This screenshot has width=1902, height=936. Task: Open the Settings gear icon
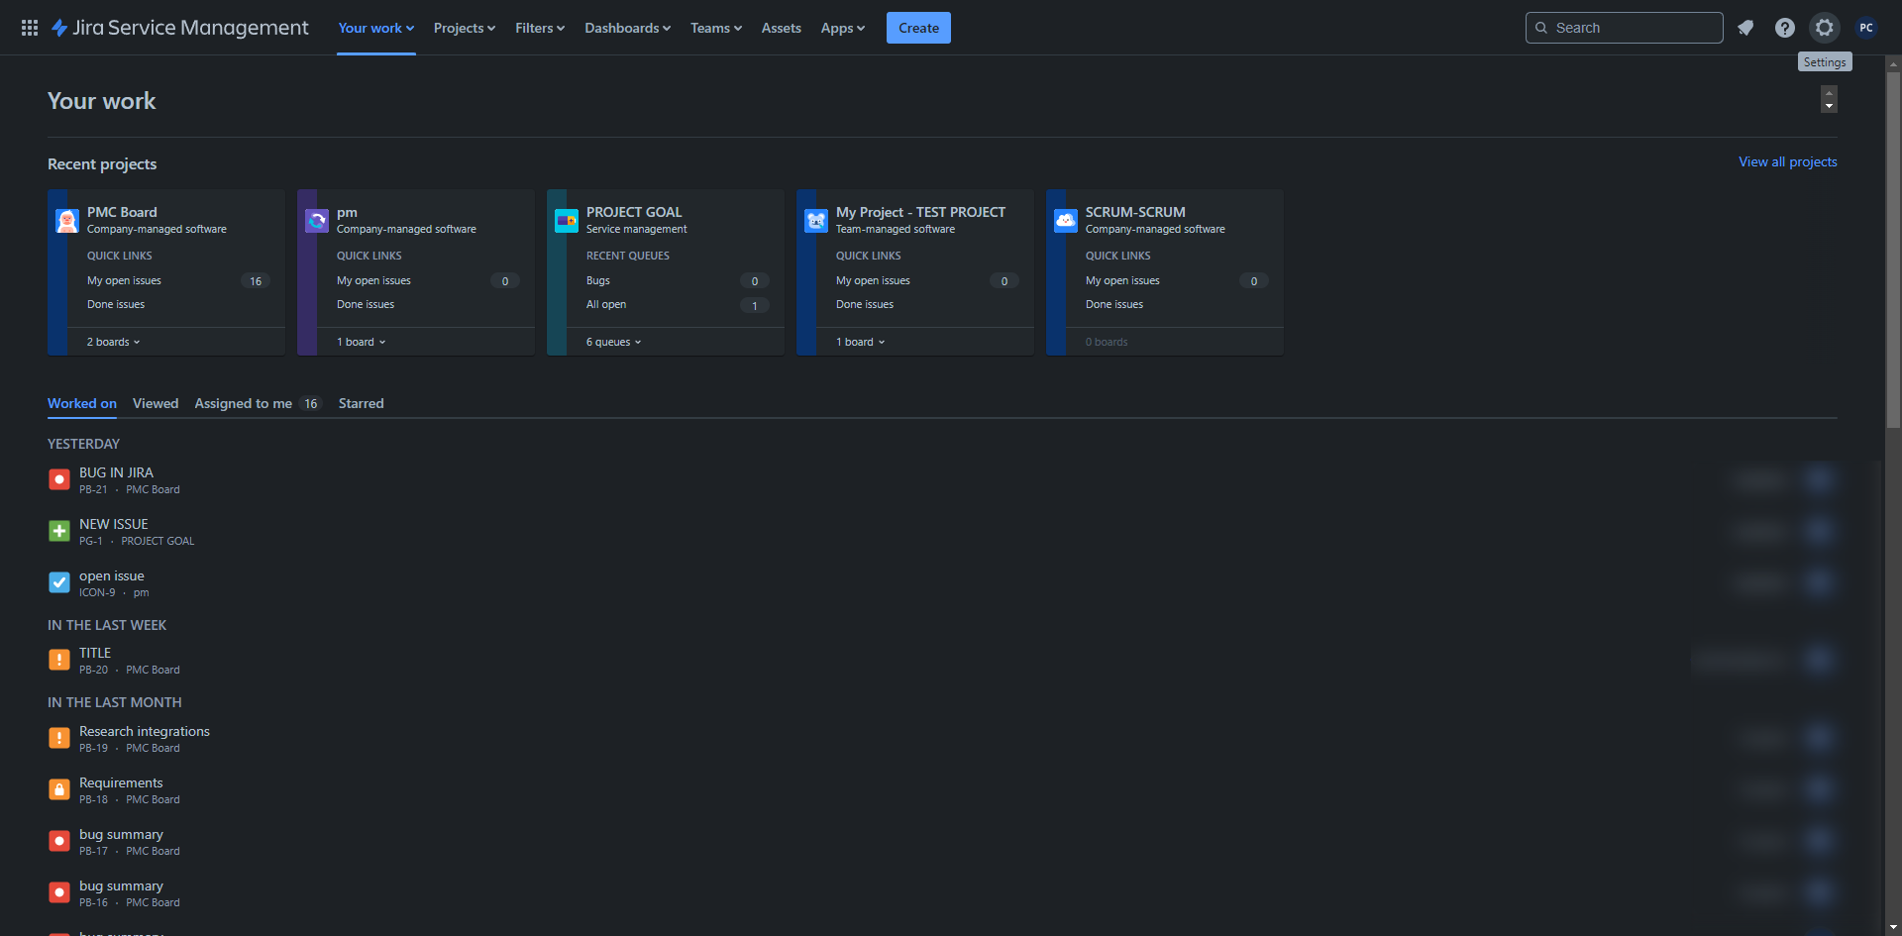click(1825, 28)
